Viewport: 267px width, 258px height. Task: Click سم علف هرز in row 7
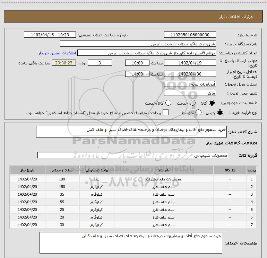(x=163, y=225)
